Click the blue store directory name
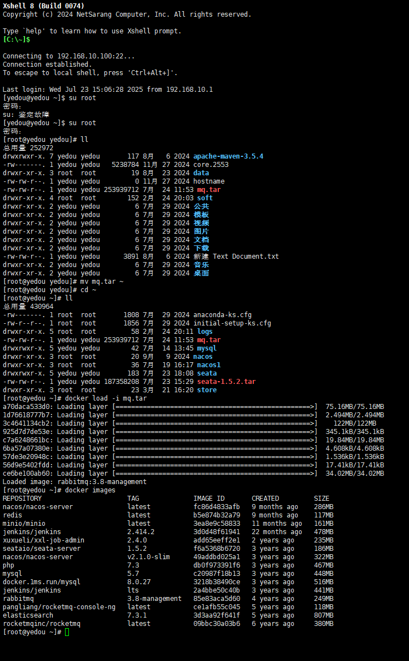Viewport: 409px width, 661px height. pyautogui.click(x=207, y=390)
